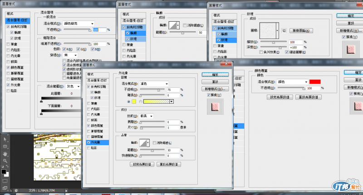Click the swap foreground/background colors arrow
The width and height of the screenshot is (363, 195).
point(7,166)
